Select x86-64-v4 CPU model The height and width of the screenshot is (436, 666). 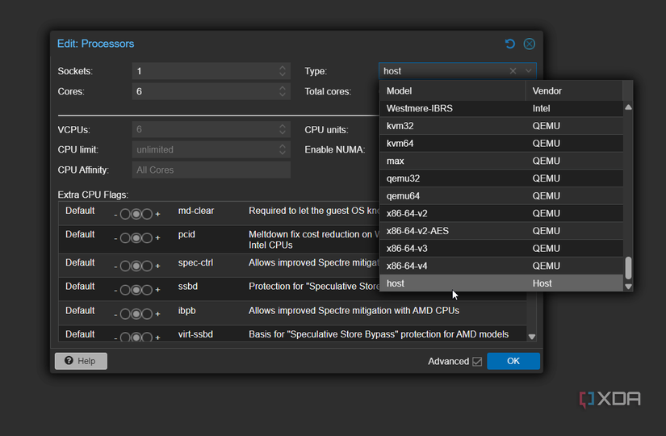(501, 266)
